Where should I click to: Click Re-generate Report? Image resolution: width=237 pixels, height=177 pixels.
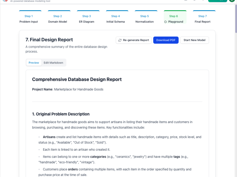pyautogui.click(x=133, y=40)
